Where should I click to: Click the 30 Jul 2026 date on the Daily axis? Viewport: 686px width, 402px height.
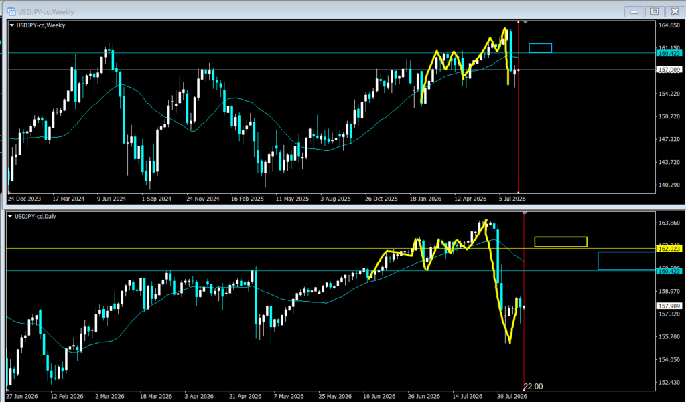tap(512, 397)
